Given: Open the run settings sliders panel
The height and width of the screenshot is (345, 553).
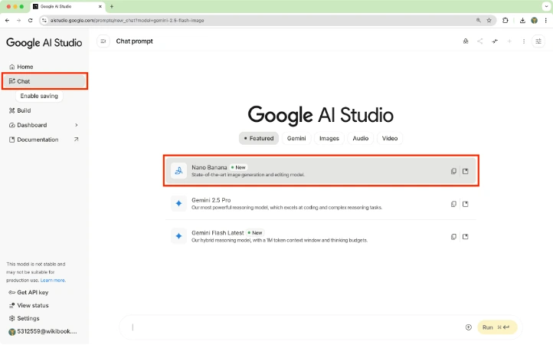Looking at the screenshot, I should click(x=538, y=41).
